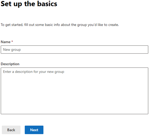This screenshot has width=149, height=137.
Task: Place cursor on 'New group' placeholder
Action: click(12, 50)
